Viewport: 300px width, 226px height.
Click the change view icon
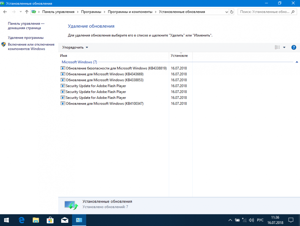(x=277, y=47)
